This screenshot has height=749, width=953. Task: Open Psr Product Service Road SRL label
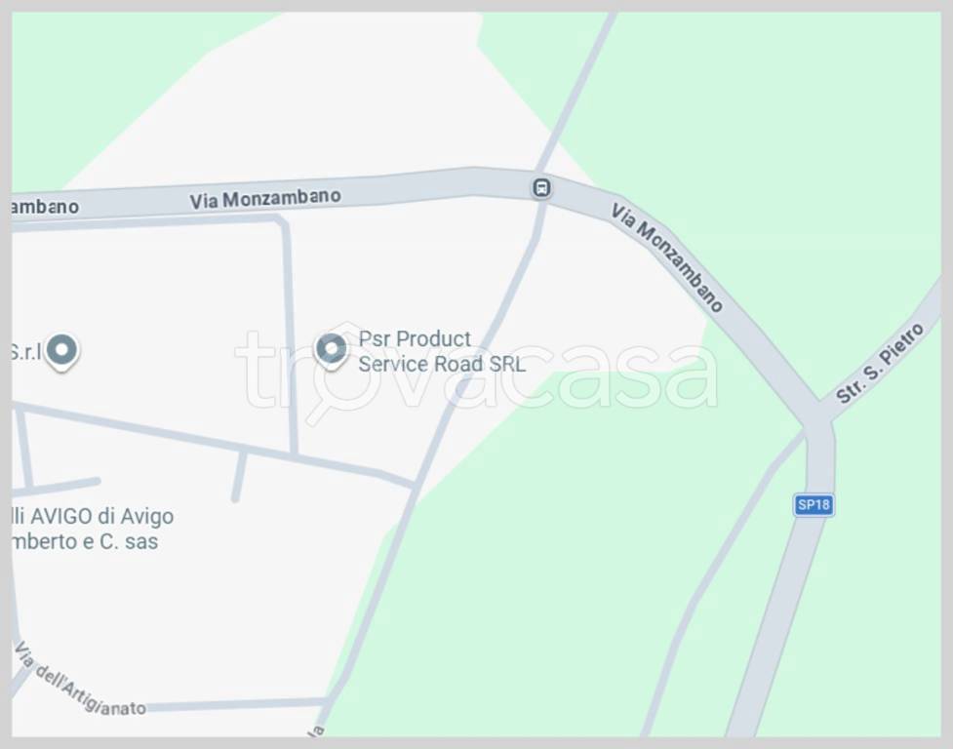pos(441,351)
